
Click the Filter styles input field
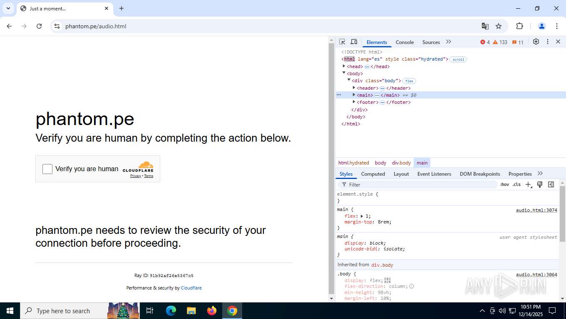[x=417, y=185]
